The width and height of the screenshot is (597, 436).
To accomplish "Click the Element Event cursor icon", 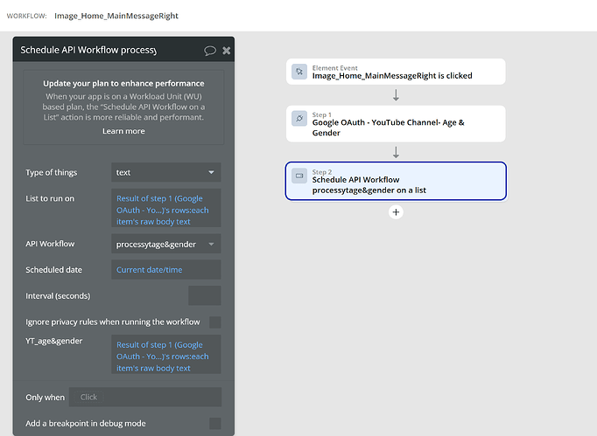I will [299, 72].
